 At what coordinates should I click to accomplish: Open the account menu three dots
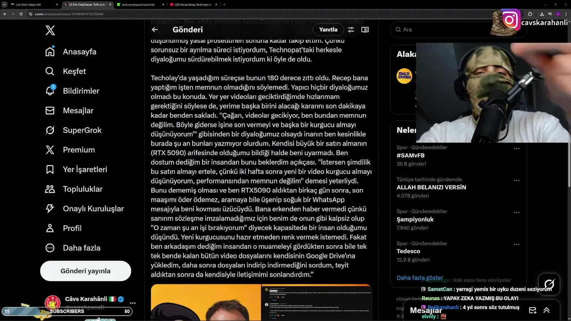(132, 303)
